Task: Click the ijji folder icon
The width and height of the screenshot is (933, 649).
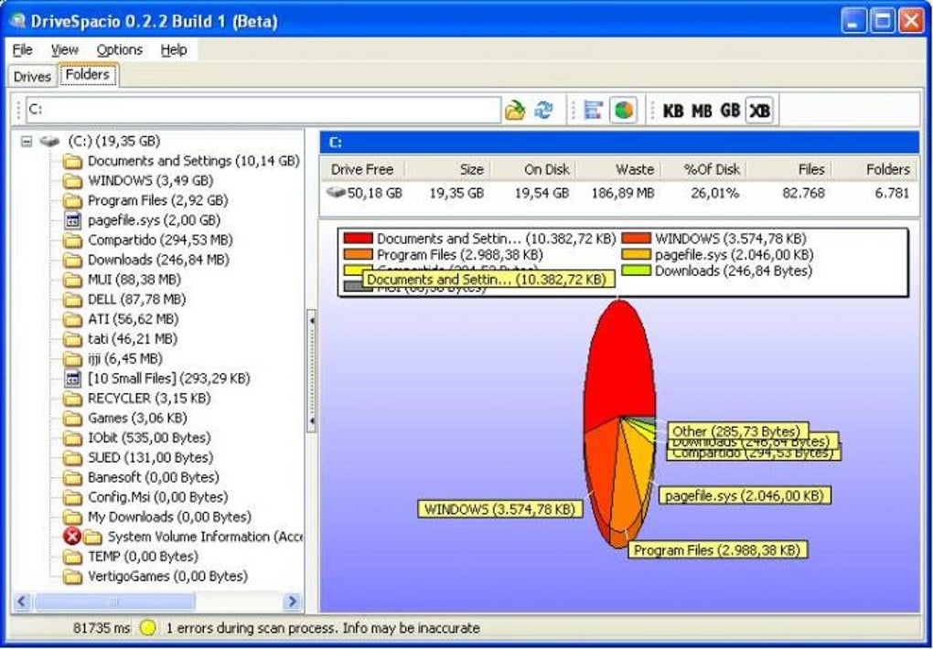Action: pos(72,358)
